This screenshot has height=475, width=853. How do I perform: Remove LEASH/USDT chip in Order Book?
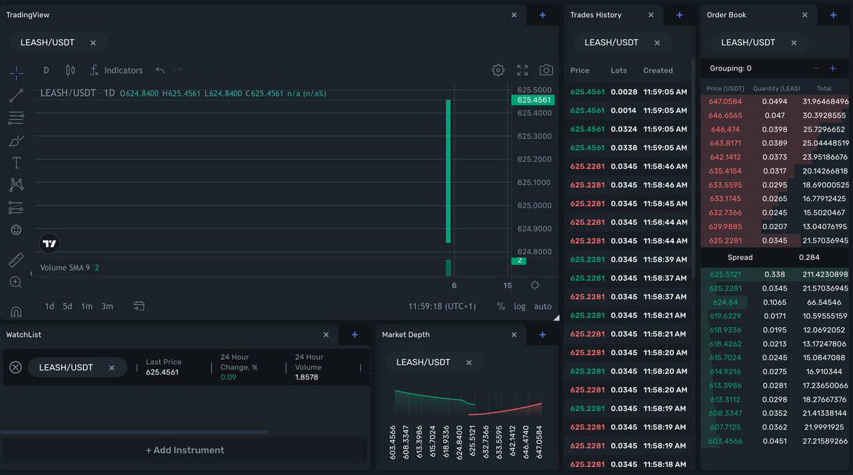(794, 43)
